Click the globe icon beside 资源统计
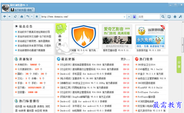The height and width of the screenshot is (113, 184). [x=16, y=59]
